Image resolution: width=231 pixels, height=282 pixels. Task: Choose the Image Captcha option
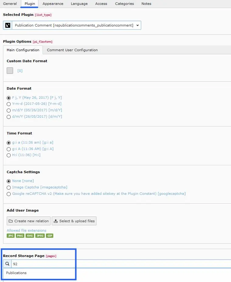pyautogui.click(x=9, y=187)
